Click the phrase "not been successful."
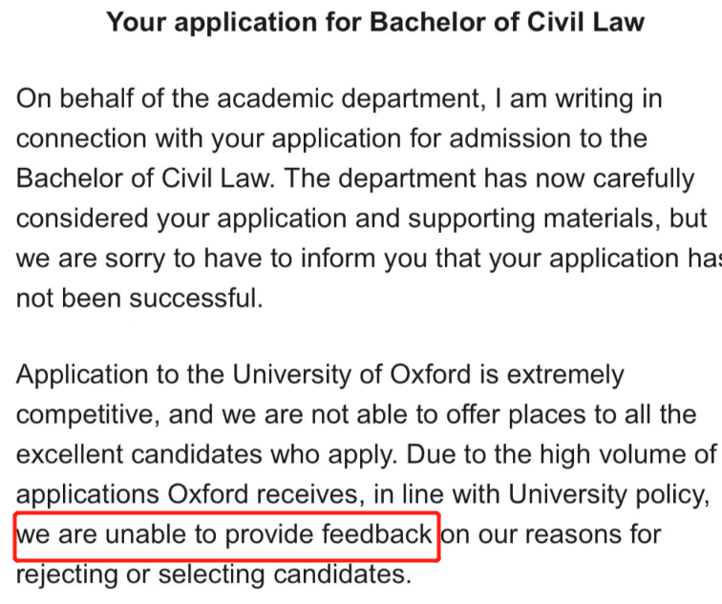The image size is (722, 604). point(139,298)
